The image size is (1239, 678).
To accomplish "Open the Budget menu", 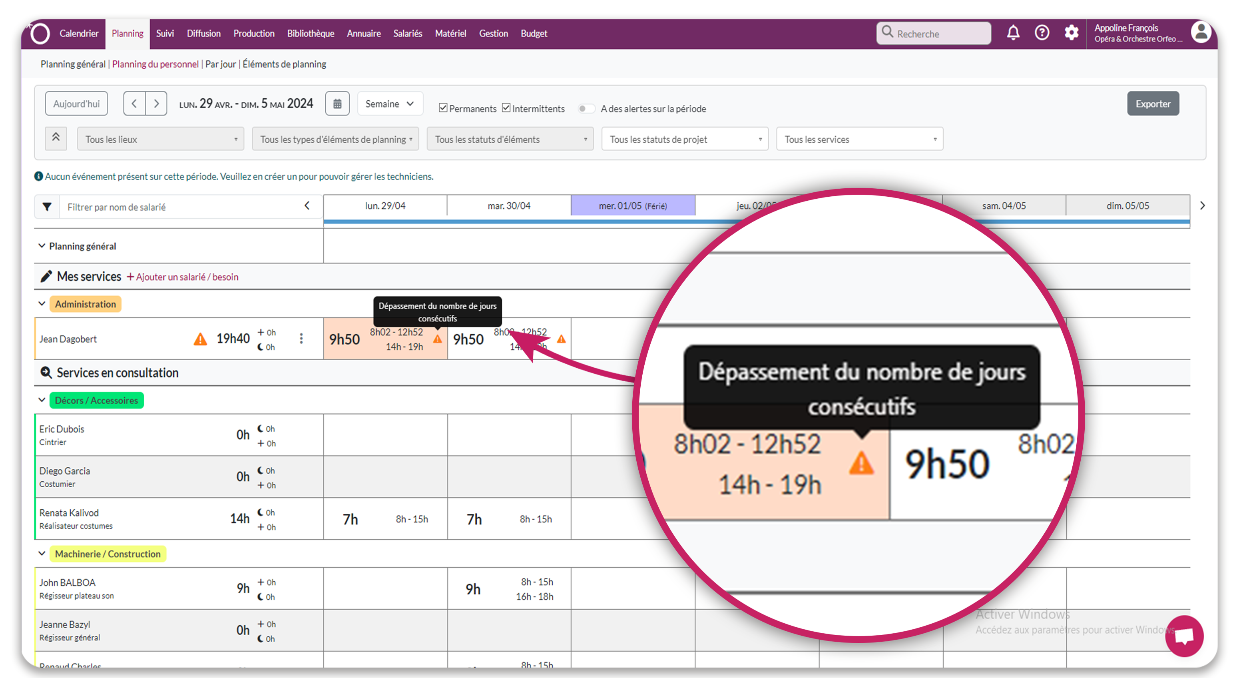I will (534, 33).
